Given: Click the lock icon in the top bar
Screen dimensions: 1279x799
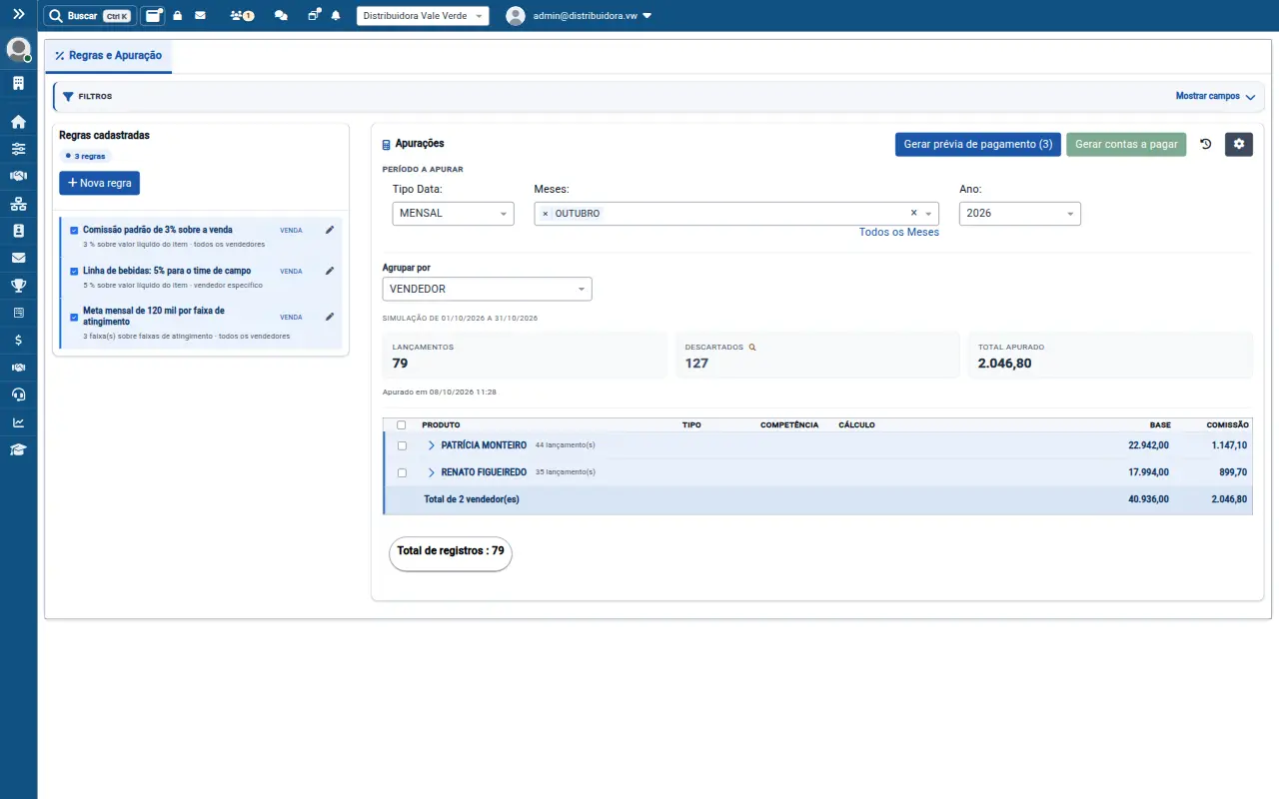Looking at the screenshot, I should point(178,16).
